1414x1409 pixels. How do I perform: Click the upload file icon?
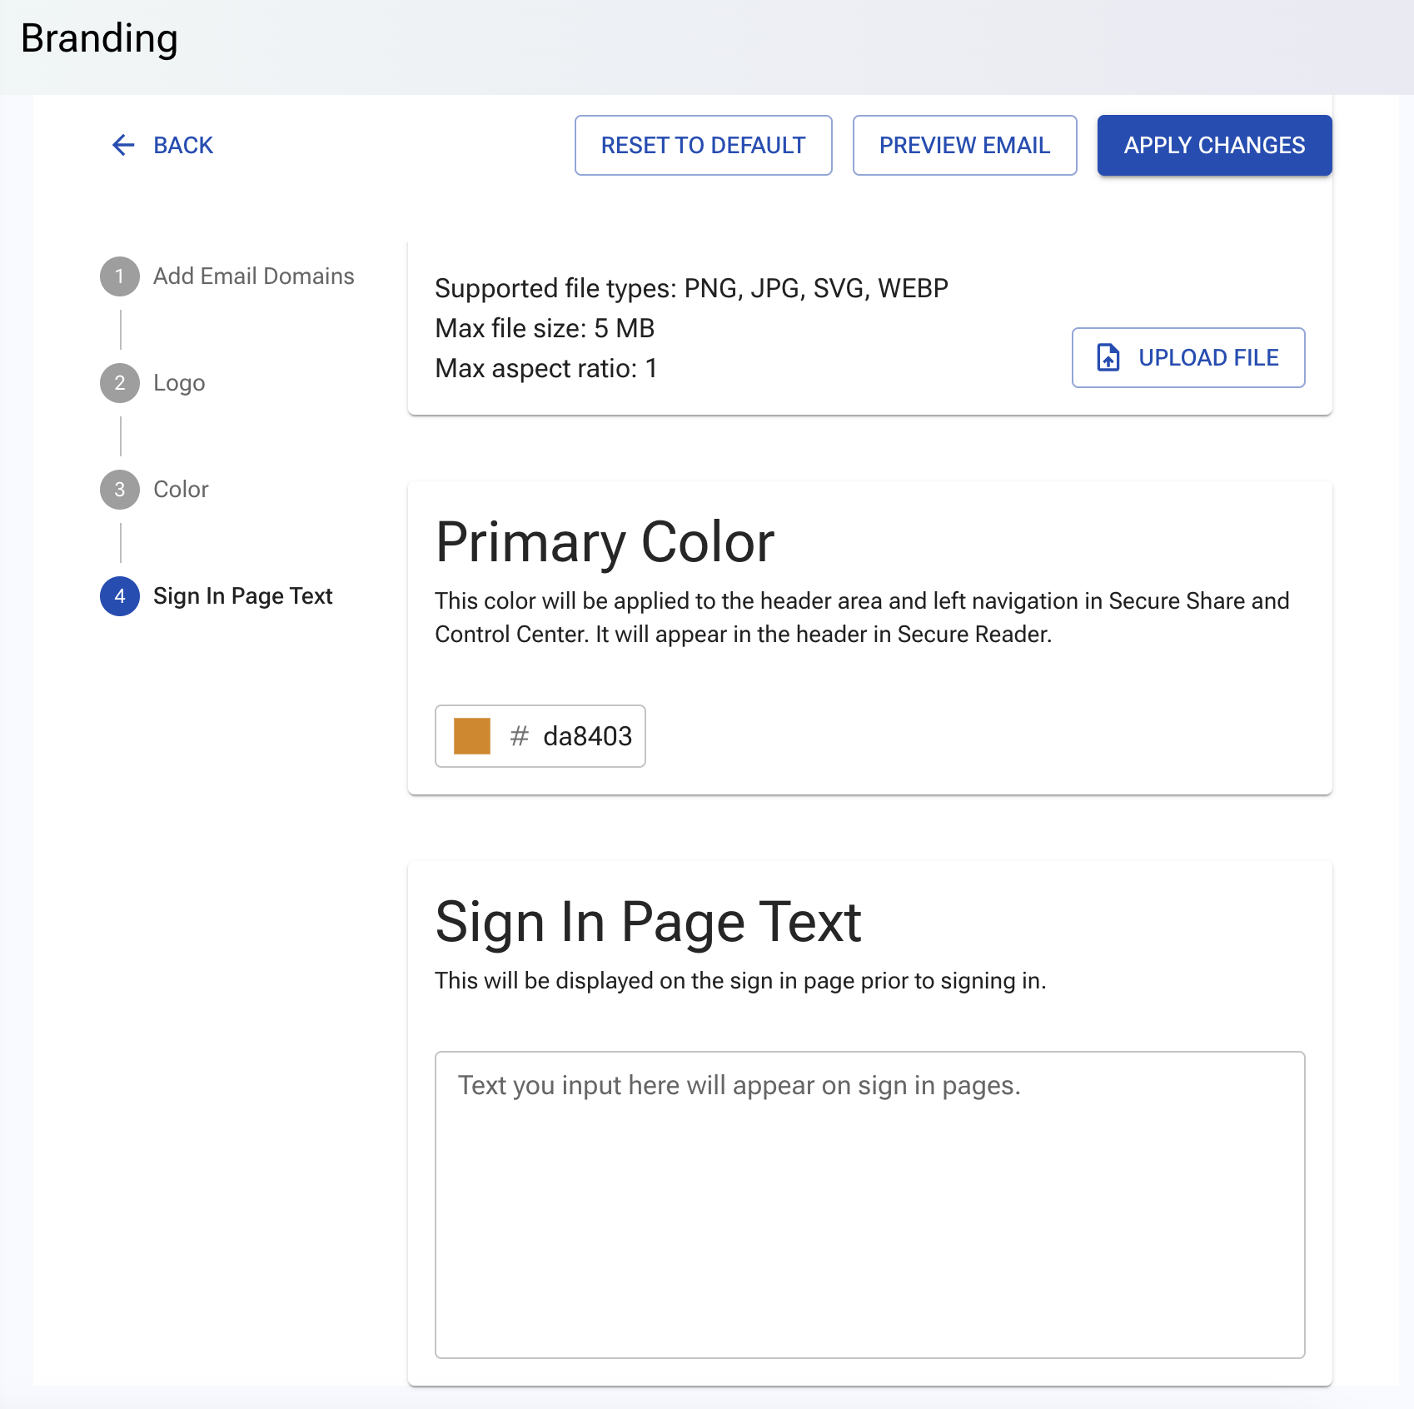pos(1108,358)
